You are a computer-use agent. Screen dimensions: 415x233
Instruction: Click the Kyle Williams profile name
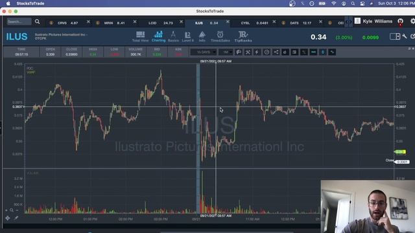click(377, 21)
